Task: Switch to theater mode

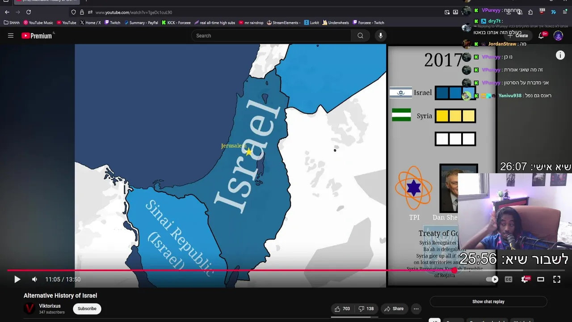Action: coord(541,280)
